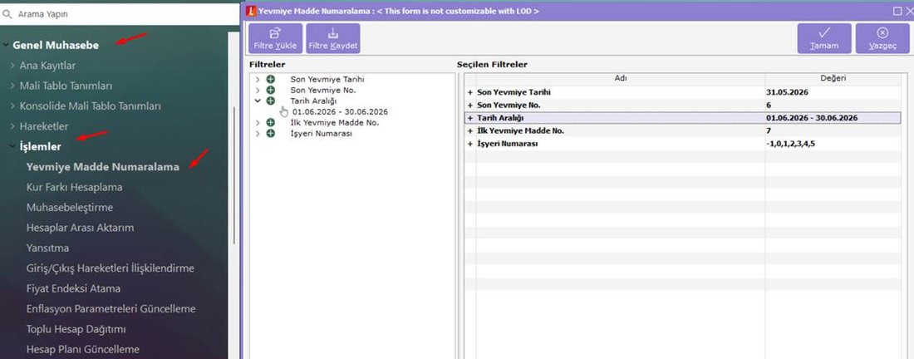Expand Son Yevmiye Tarihi filter chevron
The image size is (914, 359).
pyautogui.click(x=258, y=79)
